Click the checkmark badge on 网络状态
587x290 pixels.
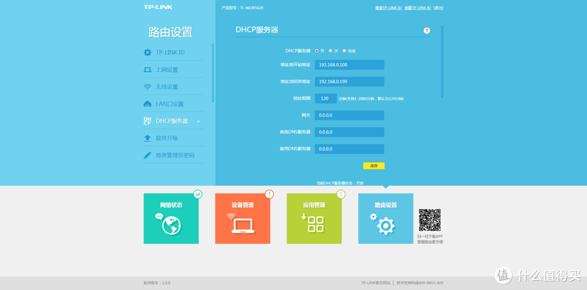(x=198, y=194)
